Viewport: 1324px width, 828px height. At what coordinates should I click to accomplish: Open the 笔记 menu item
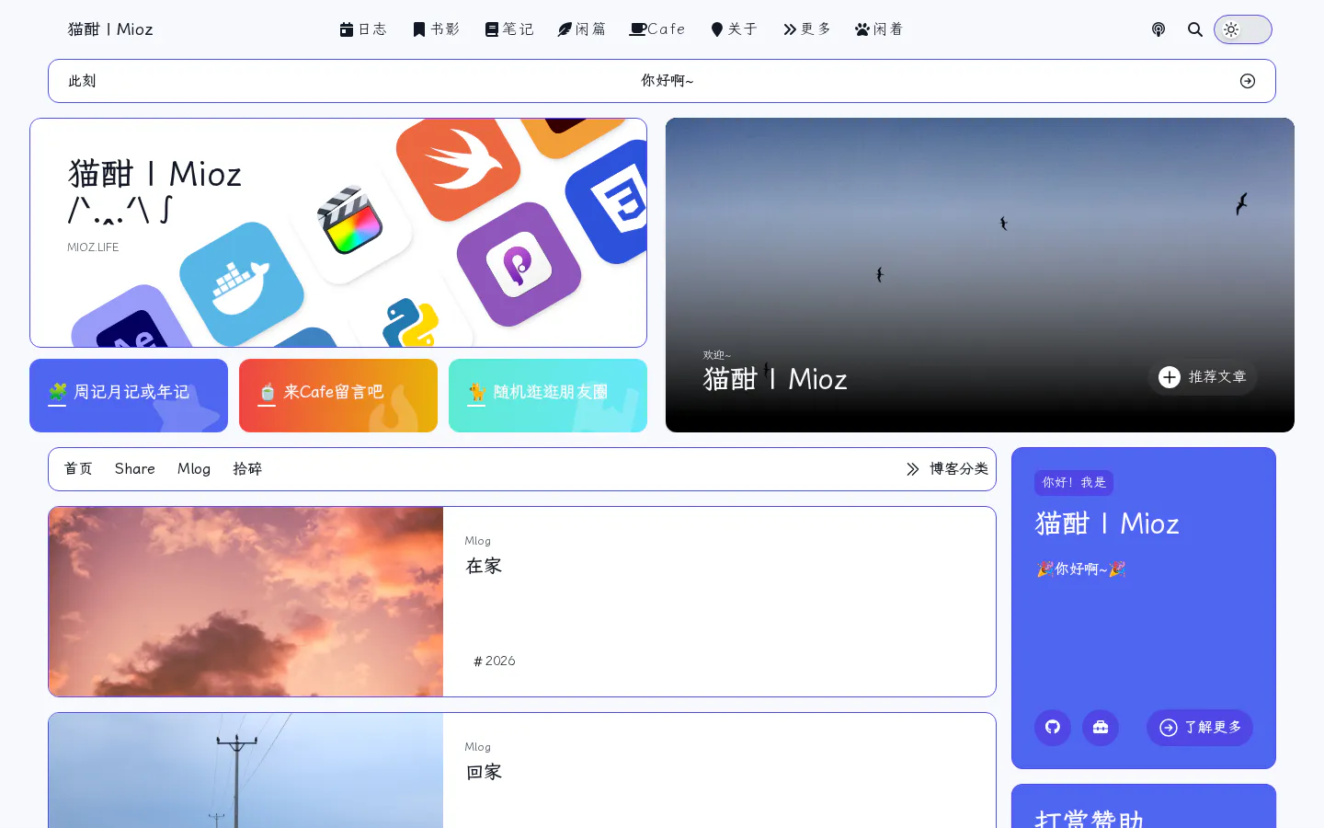point(509,29)
